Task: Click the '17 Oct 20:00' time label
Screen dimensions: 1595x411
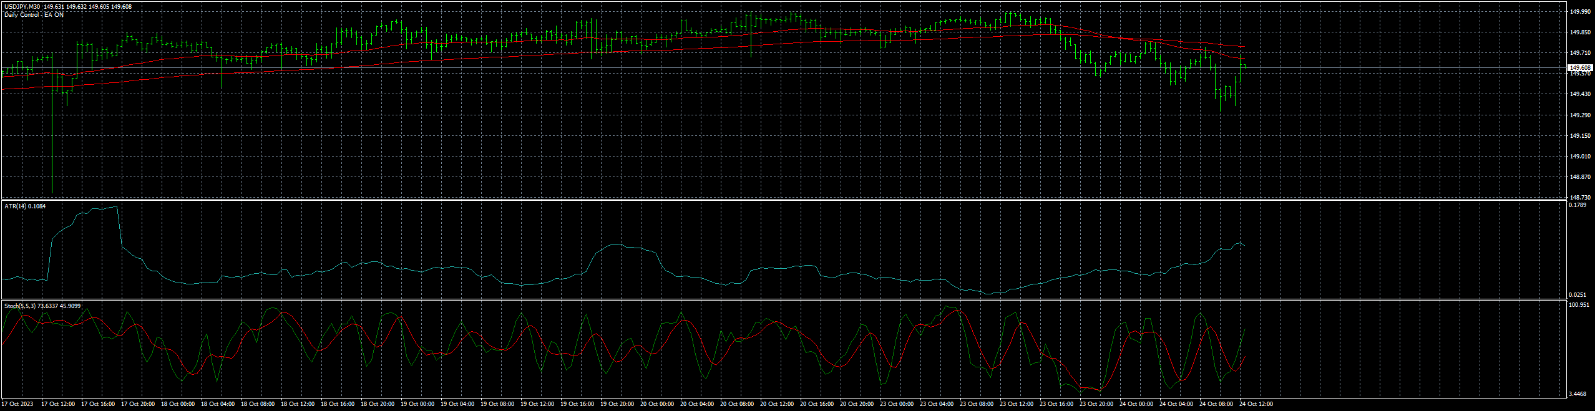Action: tap(138, 404)
